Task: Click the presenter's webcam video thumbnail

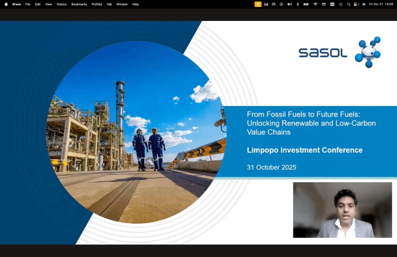Action: 342,210
